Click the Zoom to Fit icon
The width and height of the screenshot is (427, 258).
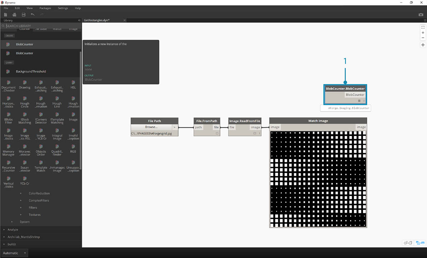[x=423, y=27]
